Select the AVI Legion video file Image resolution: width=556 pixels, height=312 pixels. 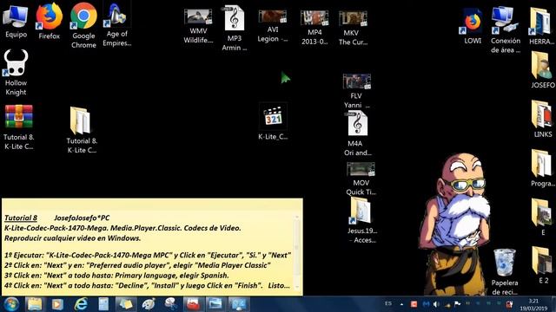point(273,26)
